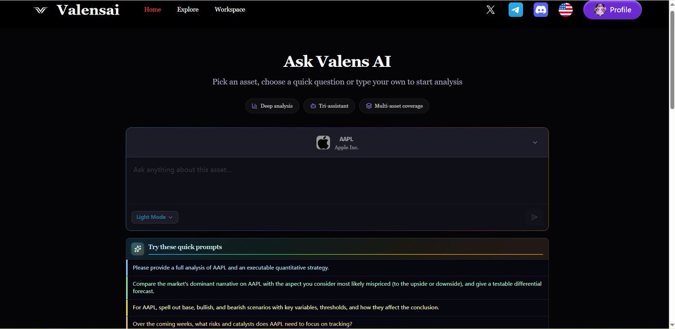Click the sparkle icon beside quick prompts
The width and height of the screenshot is (675, 329).
point(138,248)
